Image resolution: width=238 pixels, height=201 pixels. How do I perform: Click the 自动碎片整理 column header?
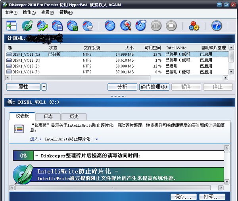click(x=213, y=48)
